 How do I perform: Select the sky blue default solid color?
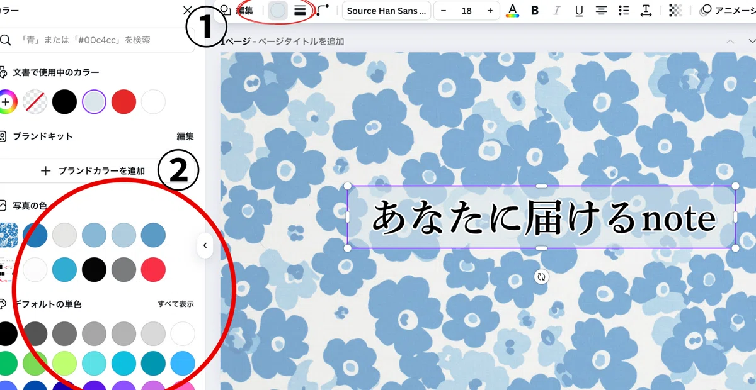coord(183,363)
